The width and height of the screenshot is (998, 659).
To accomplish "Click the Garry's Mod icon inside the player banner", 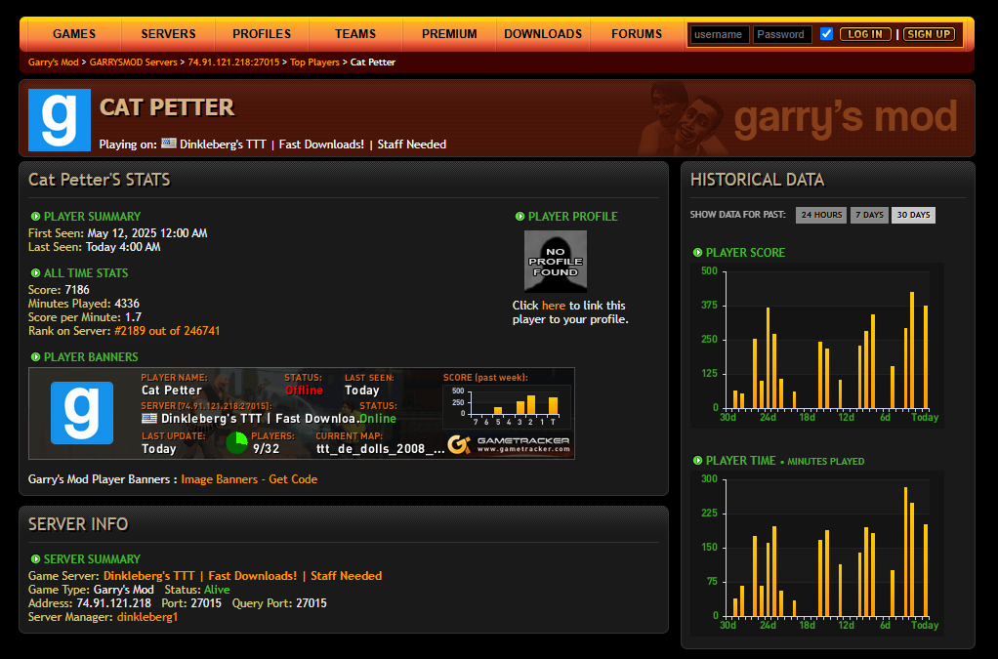I will point(82,413).
